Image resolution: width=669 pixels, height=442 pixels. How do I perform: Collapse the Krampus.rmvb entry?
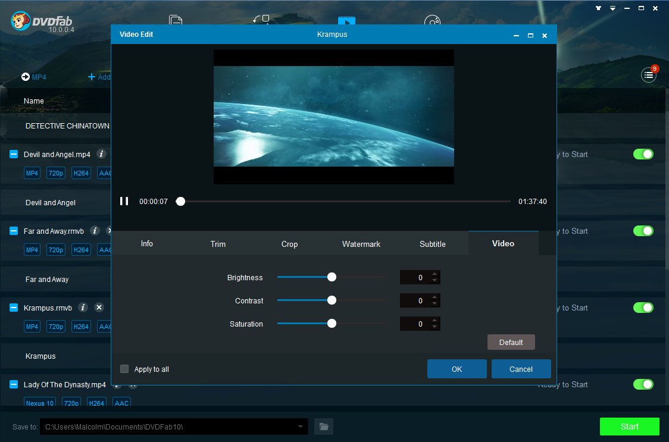point(14,308)
